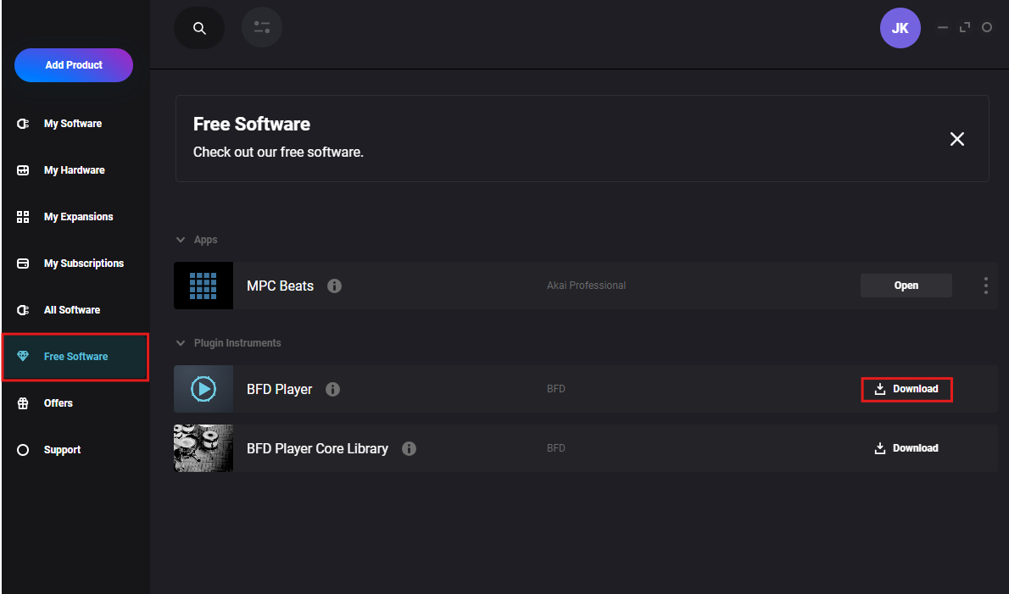Collapse the Apps section

click(x=181, y=240)
